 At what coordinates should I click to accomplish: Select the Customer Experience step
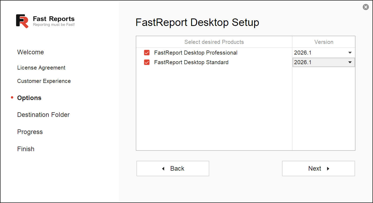(44, 81)
